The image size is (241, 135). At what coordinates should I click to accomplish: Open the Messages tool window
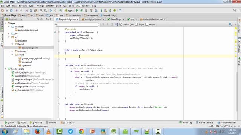(x=67, y=123)
